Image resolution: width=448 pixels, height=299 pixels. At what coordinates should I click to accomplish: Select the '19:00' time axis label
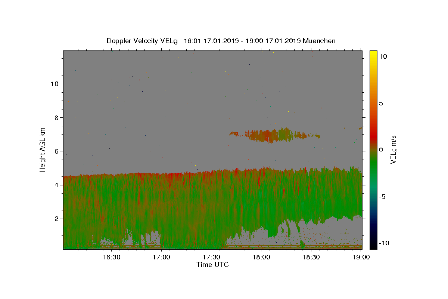point(361,257)
